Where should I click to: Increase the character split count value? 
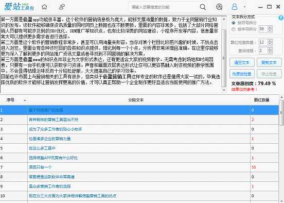[270, 27]
